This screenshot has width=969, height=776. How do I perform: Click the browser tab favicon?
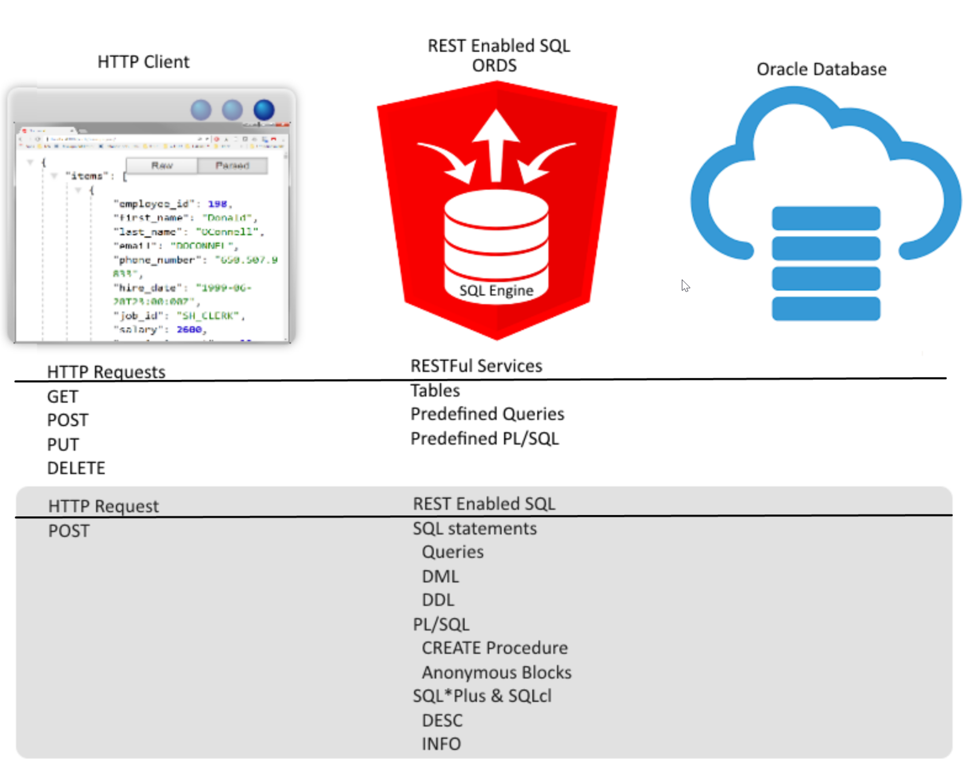click(24, 130)
